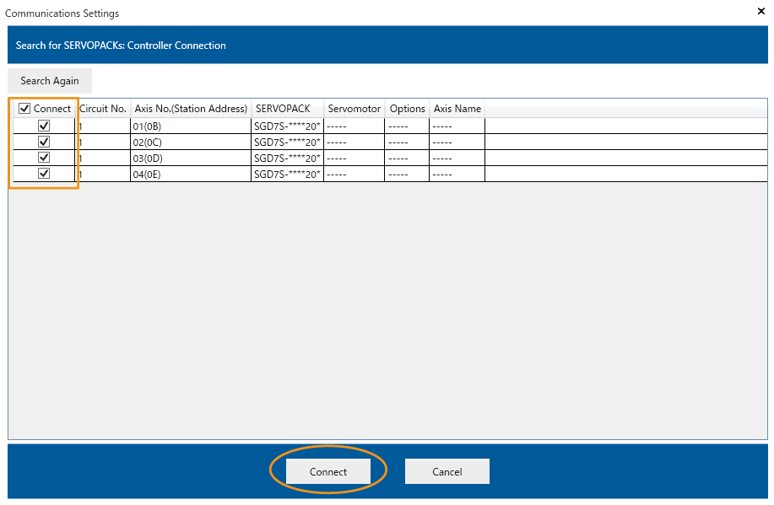
Task: Uncheck the Connect header checkbox
Action: pyautogui.click(x=24, y=109)
